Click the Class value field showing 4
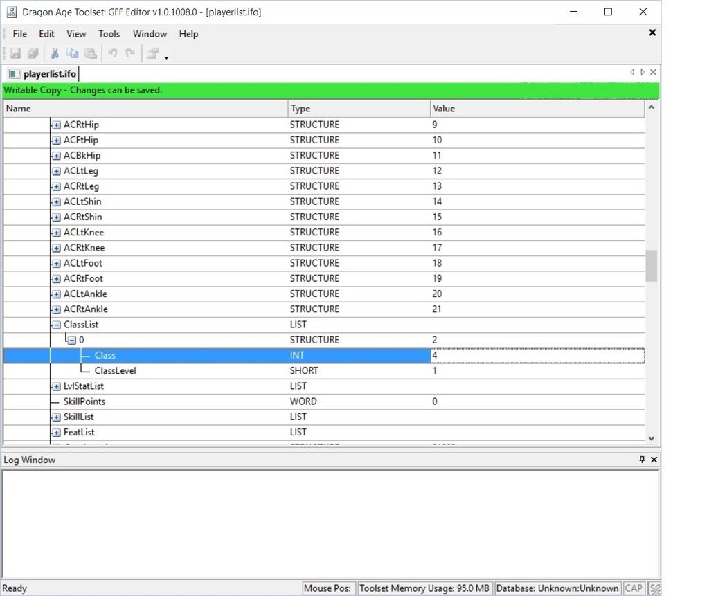 537,356
